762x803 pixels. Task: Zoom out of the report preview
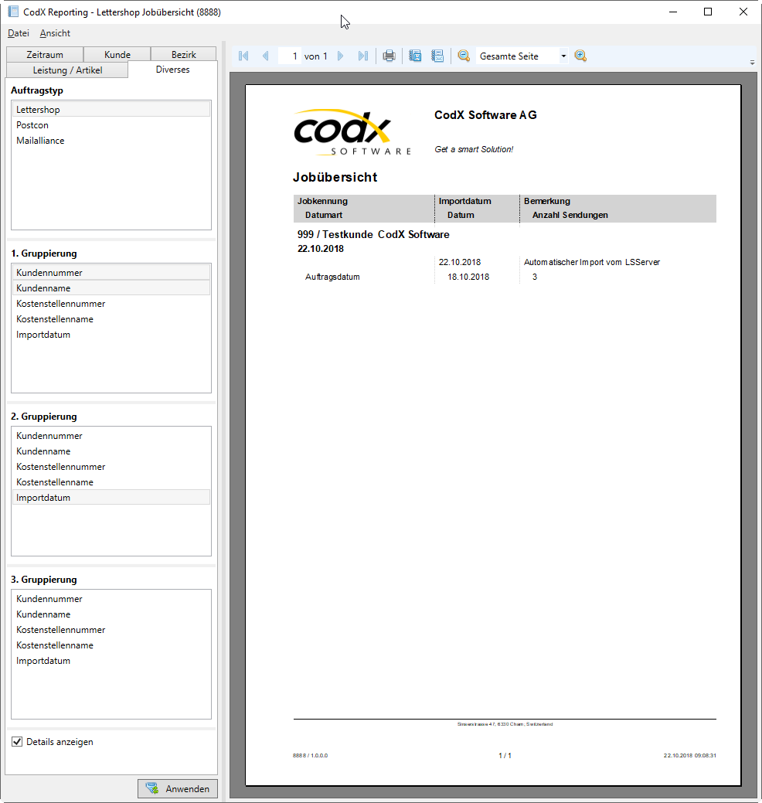pos(464,56)
